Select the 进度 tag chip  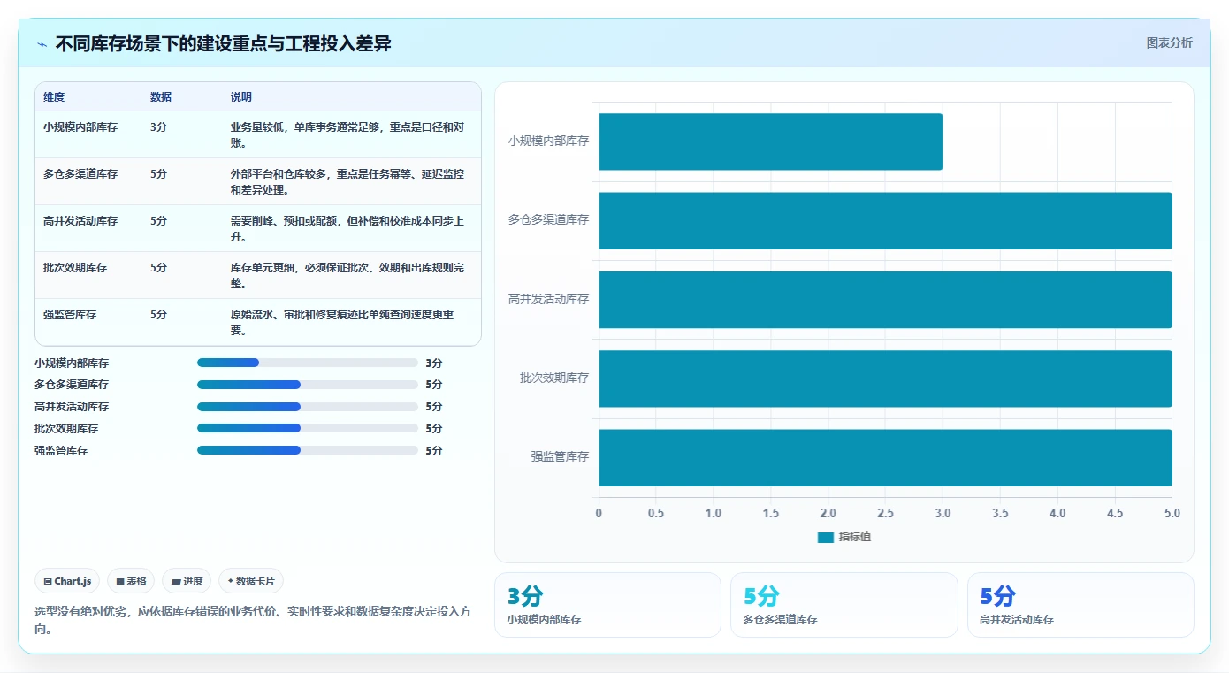187,581
